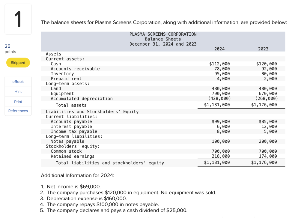Click the PLASMA SCREENS CORPORATION title
Image resolution: width=307 pixels, height=218 pixels.
click(163, 34)
